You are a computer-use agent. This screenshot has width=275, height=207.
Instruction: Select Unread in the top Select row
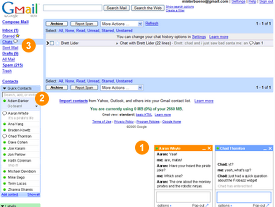point(93,31)
